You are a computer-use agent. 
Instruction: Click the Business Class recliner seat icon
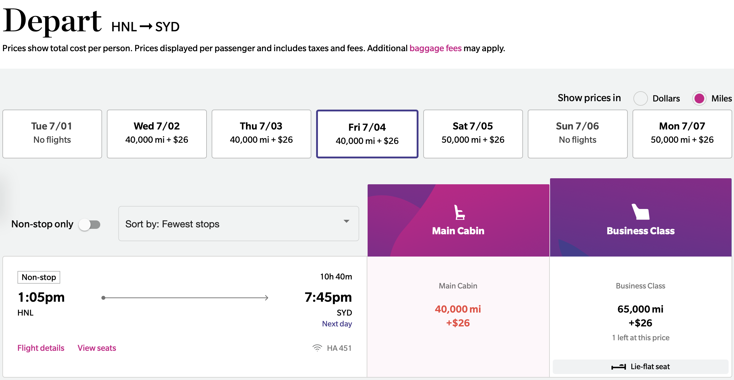click(x=641, y=212)
